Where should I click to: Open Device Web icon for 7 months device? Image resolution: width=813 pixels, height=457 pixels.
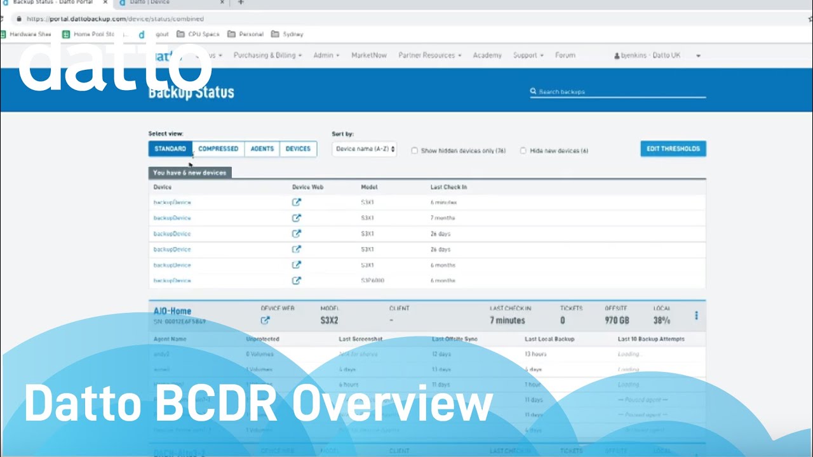[297, 218]
